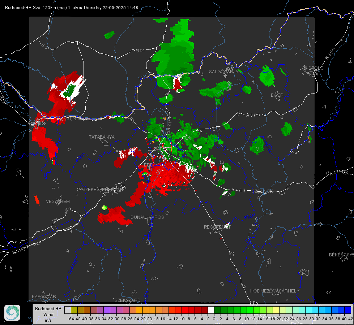Screen dimensions: 354x325
Task: Click the BÉKÉSCSABA city label
Action: [341, 255]
